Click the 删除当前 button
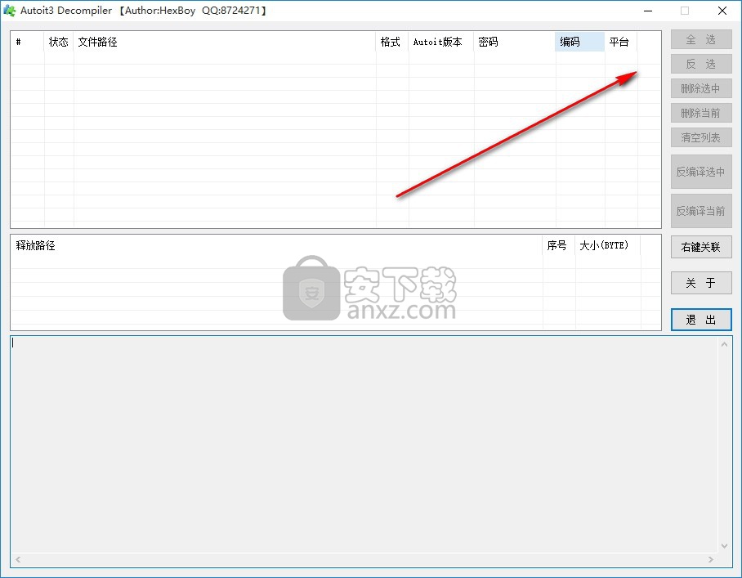The image size is (742, 578). point(701,113)
